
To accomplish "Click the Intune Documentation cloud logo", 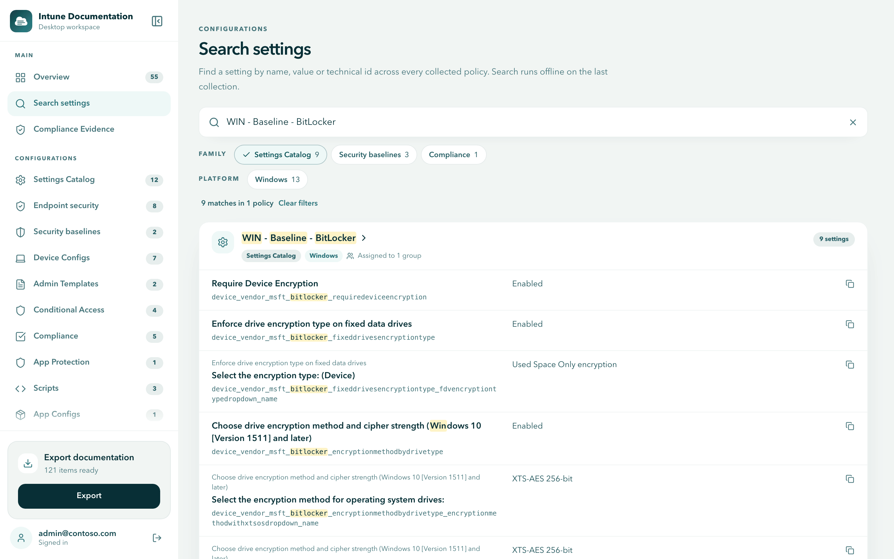I will click(x=21, y=21).
